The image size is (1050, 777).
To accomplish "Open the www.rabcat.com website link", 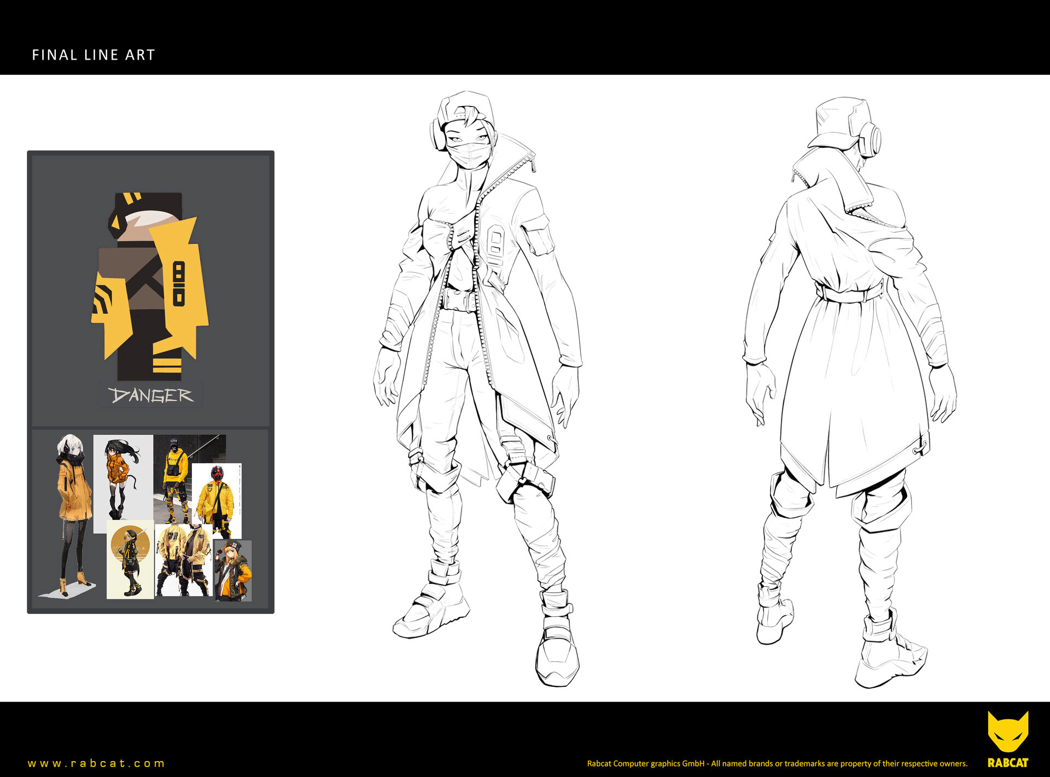I will 96,763.
